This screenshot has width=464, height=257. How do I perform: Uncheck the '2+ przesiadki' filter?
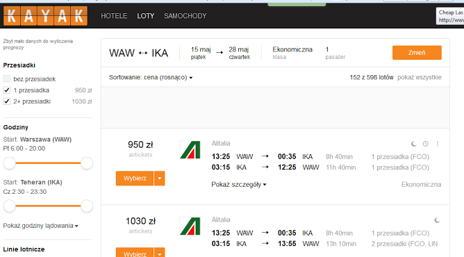click(x=6, y=101)
